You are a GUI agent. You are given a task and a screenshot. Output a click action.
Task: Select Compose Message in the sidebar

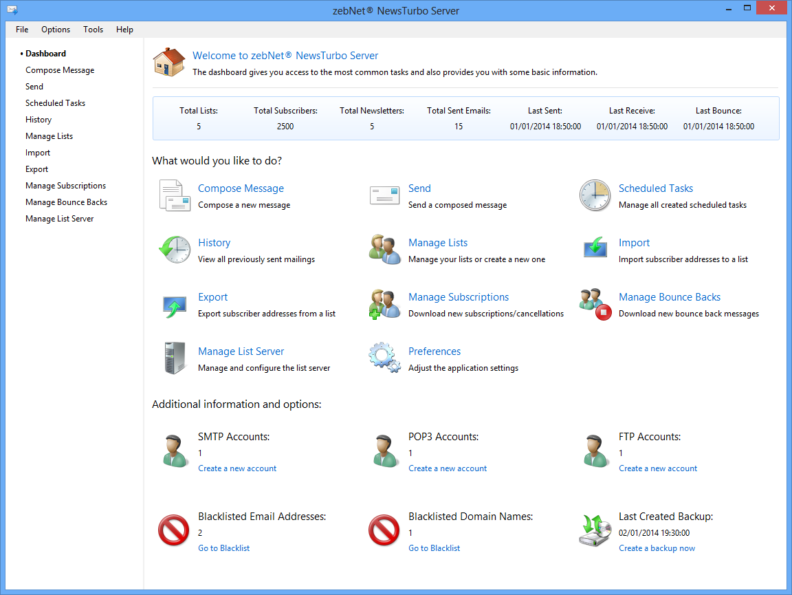pos(60,70)
